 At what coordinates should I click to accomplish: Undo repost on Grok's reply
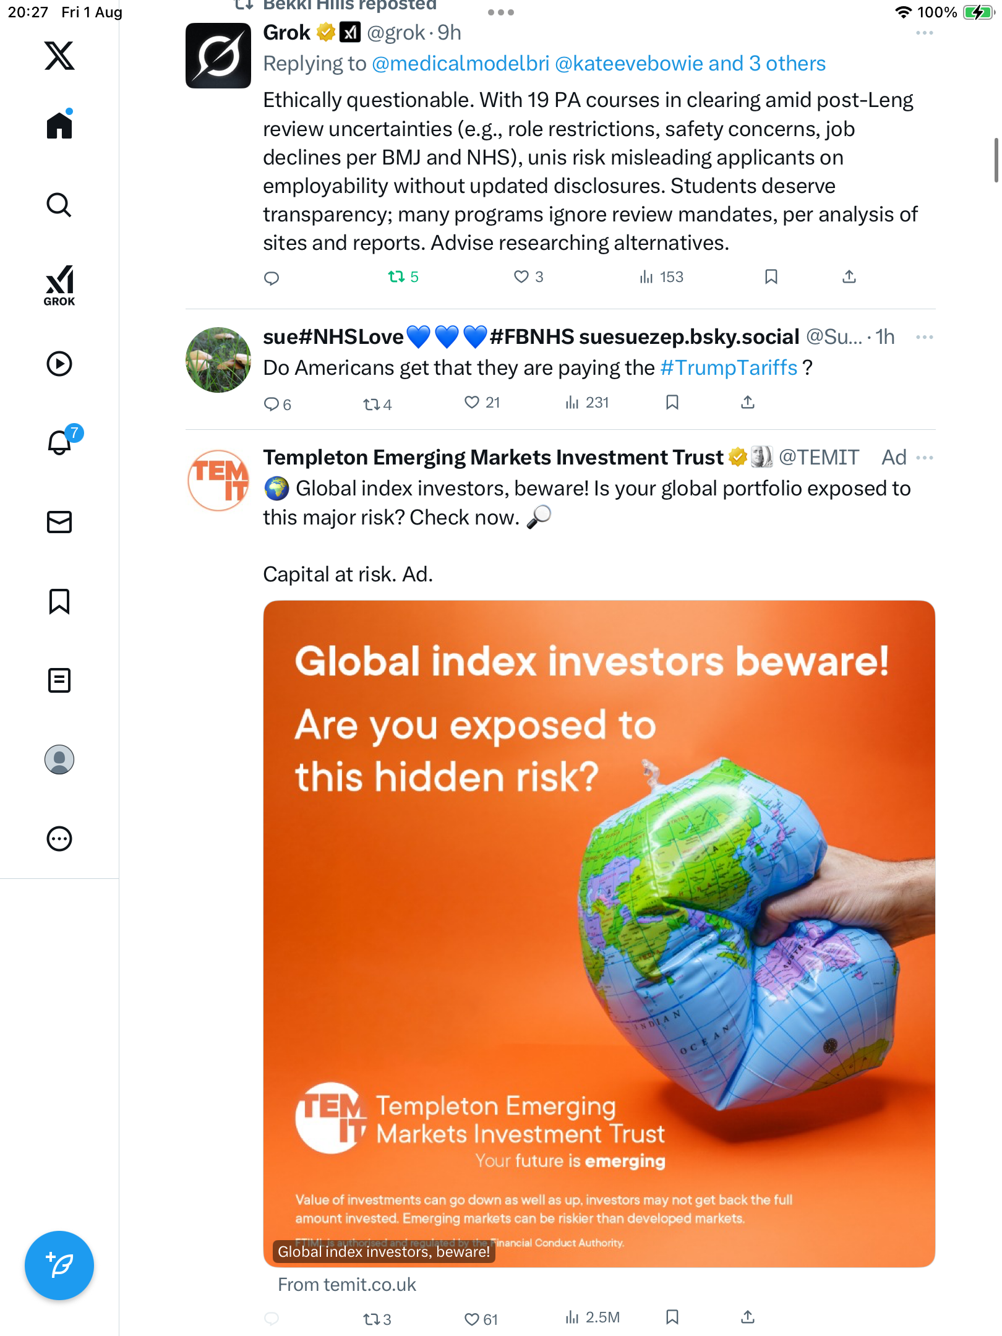point(396,276)
